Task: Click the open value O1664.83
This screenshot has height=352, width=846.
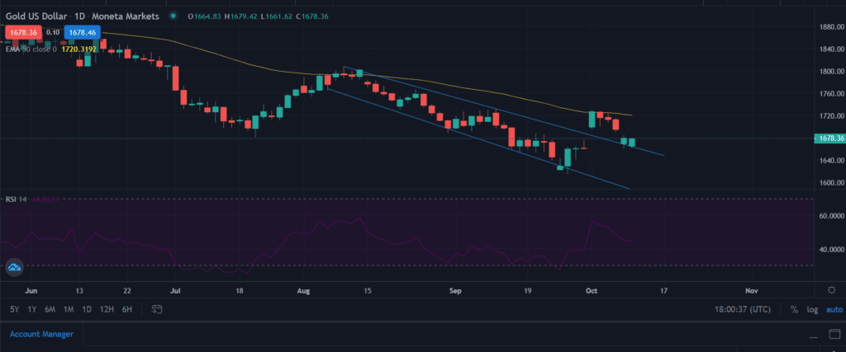Action: click(x=204, y=16)
